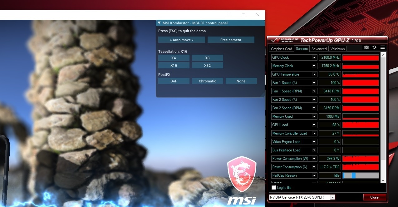Set tessellation to X8
Image resolution: width=398 pixels, height=207 pixels.
(207, 58)
